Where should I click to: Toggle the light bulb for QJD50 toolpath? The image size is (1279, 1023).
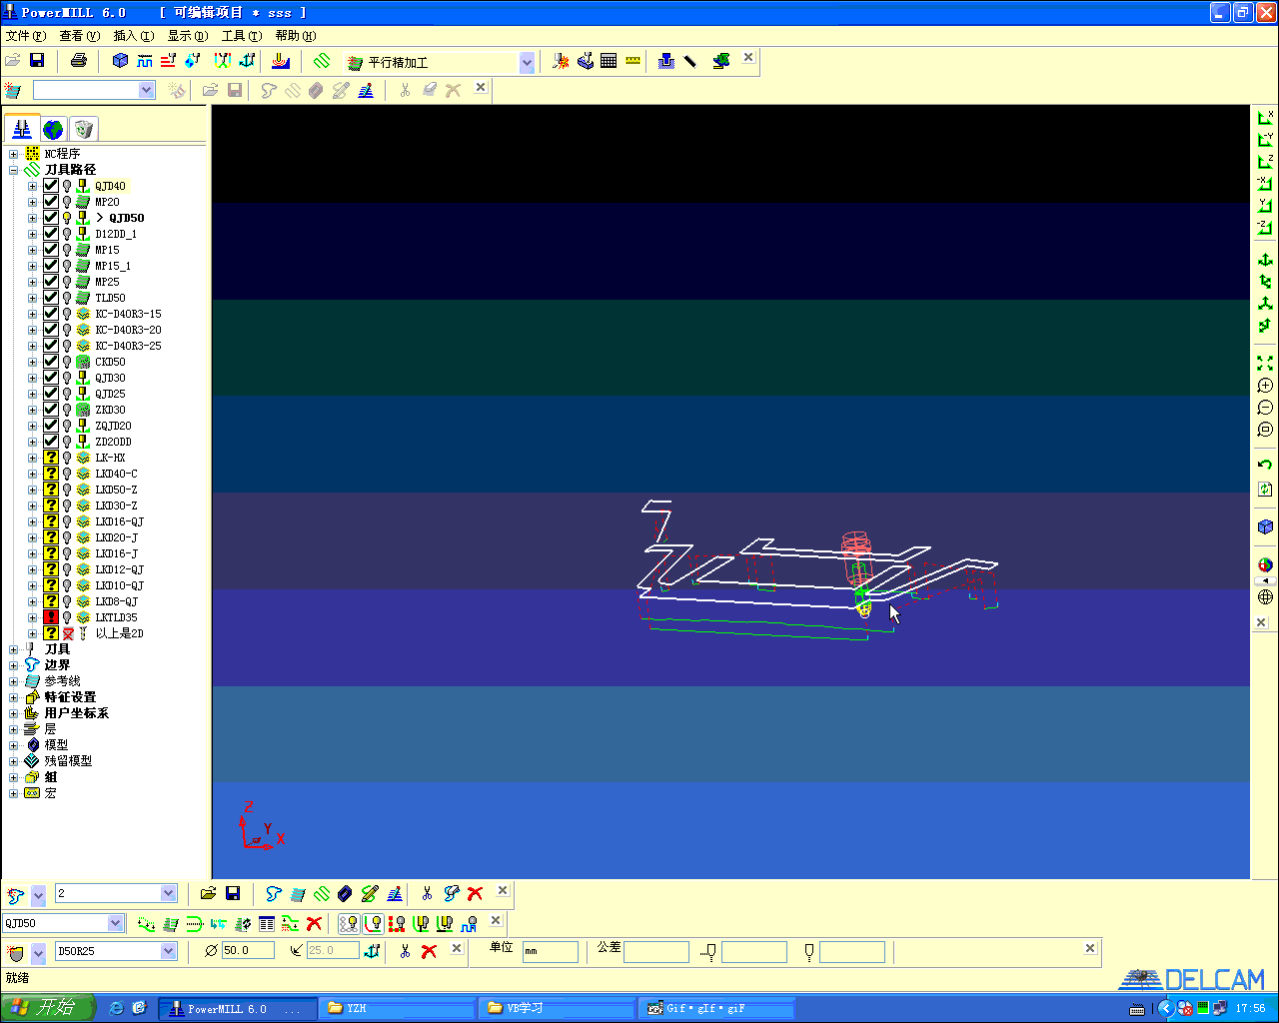[67, 218]
